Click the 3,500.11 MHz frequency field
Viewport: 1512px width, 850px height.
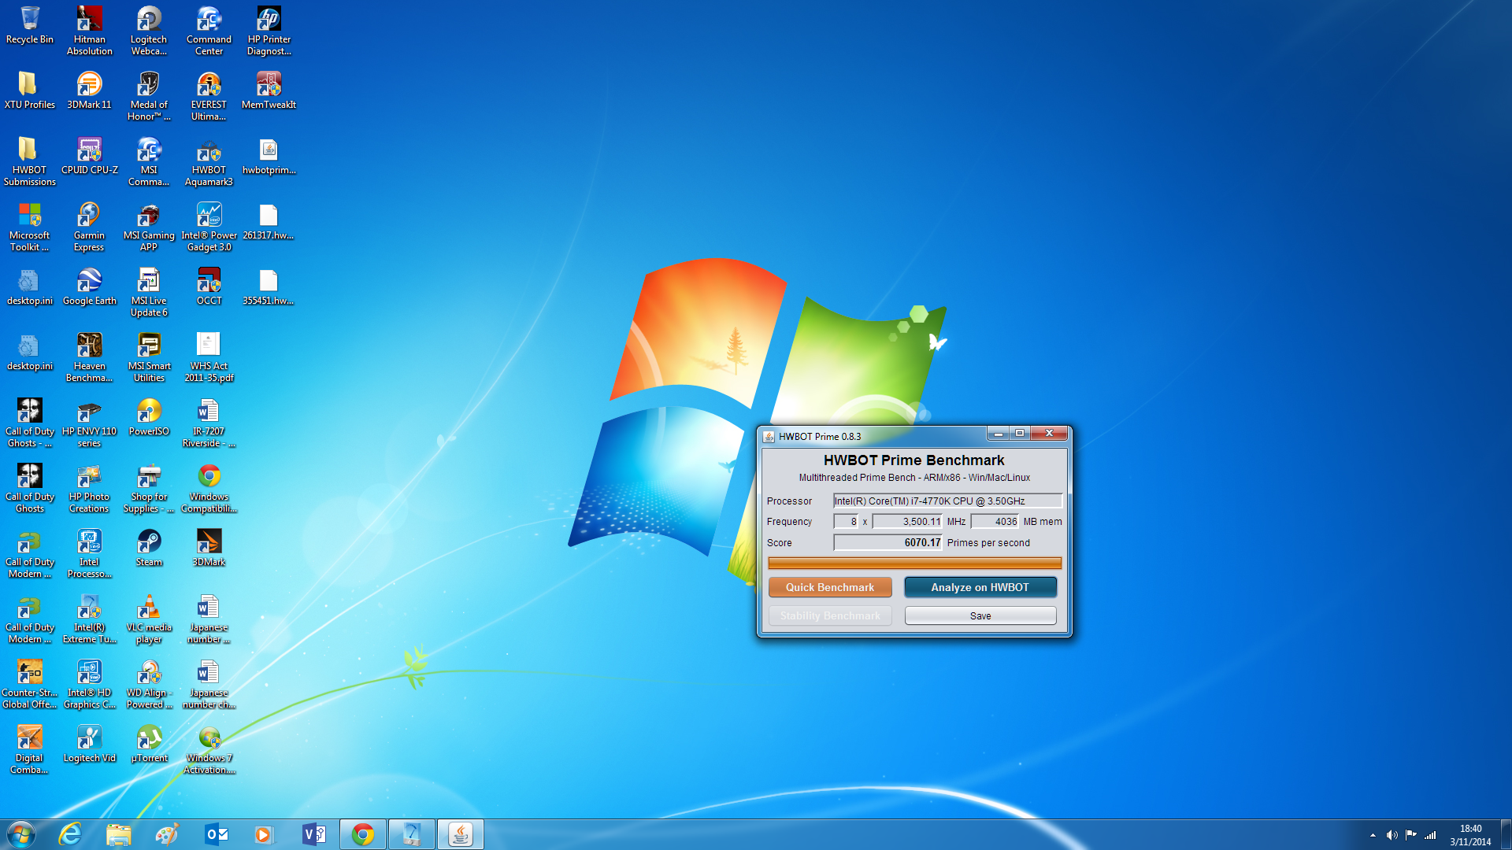click(907, 521)
